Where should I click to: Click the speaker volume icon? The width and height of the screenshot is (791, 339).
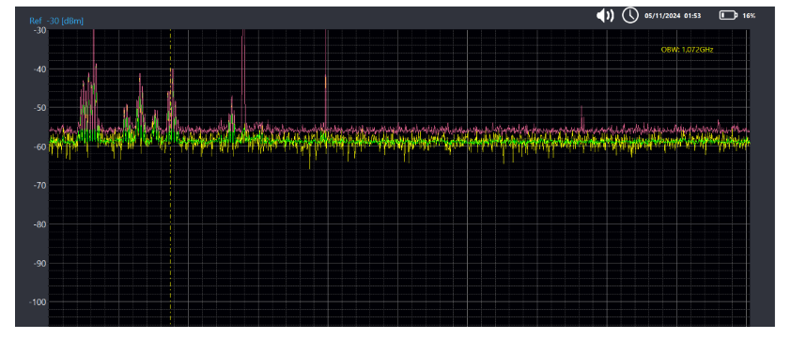605,16
